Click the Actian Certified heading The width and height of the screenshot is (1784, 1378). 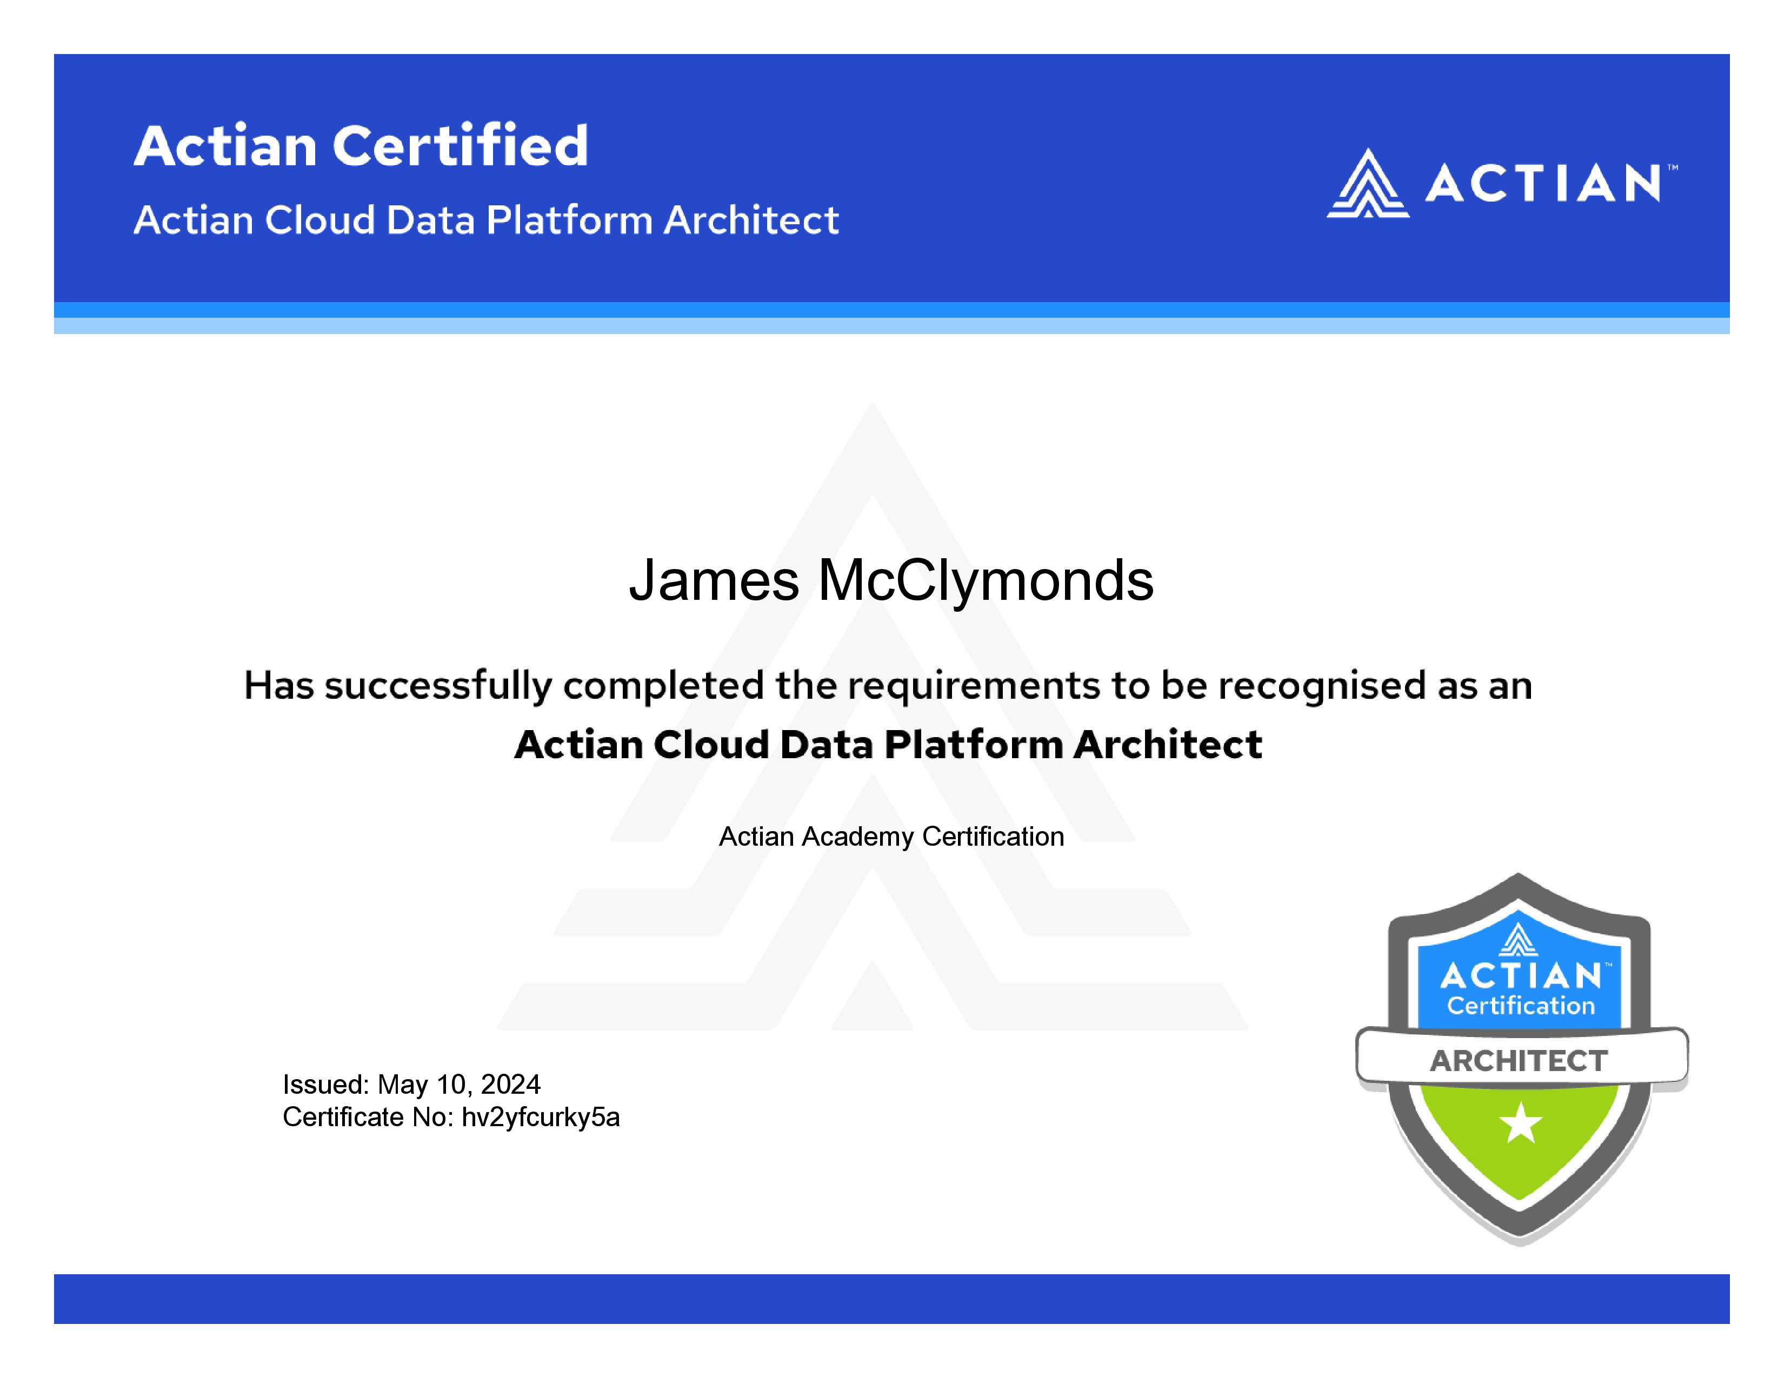[361, 146]
